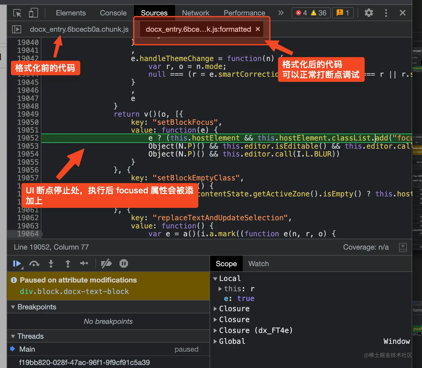Deactivate all breakpoints
Image resolution: width=422 pixels, height=368 pixels.
(106, 264)
